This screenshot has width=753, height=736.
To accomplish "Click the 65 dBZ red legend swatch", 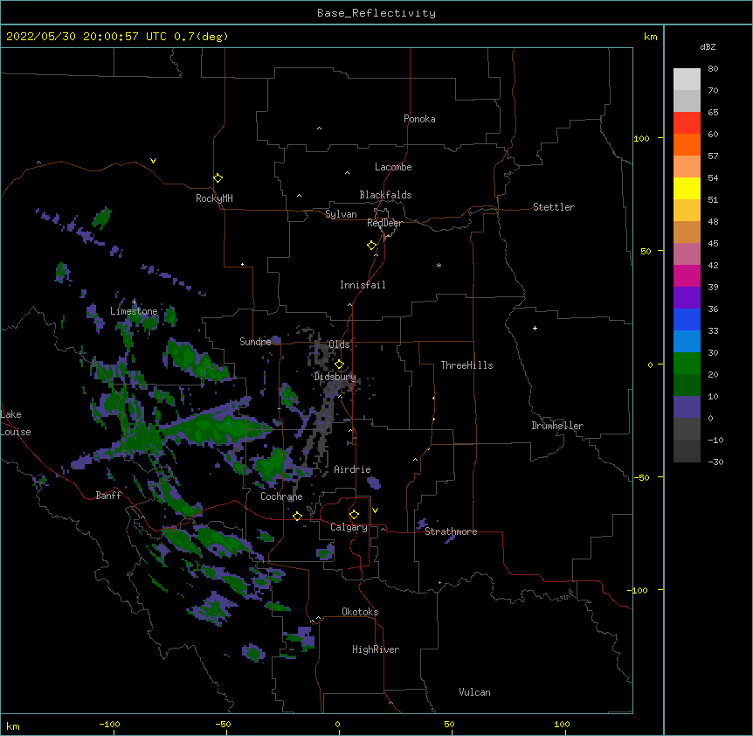I will pyautogui.click(x=687, y=123).
